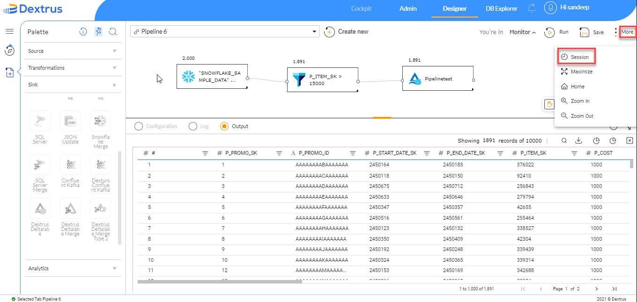This screenshot has height=302, width=637.
Task: Expand the Transformations palette section
Action: pos(73,68)
